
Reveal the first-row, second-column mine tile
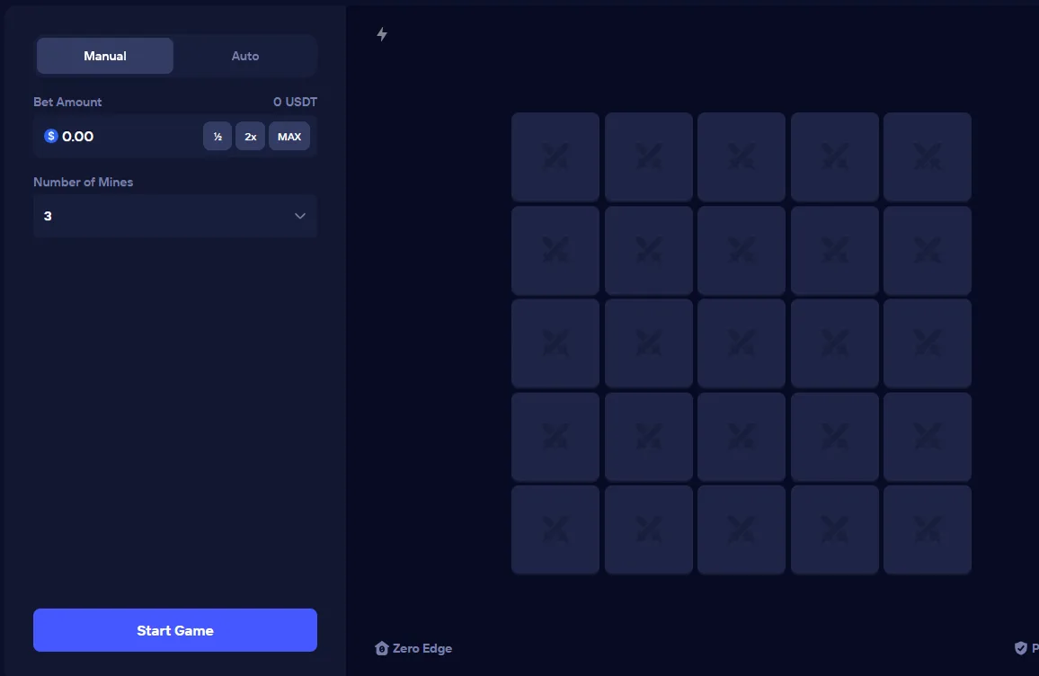(x=649, y=156)
